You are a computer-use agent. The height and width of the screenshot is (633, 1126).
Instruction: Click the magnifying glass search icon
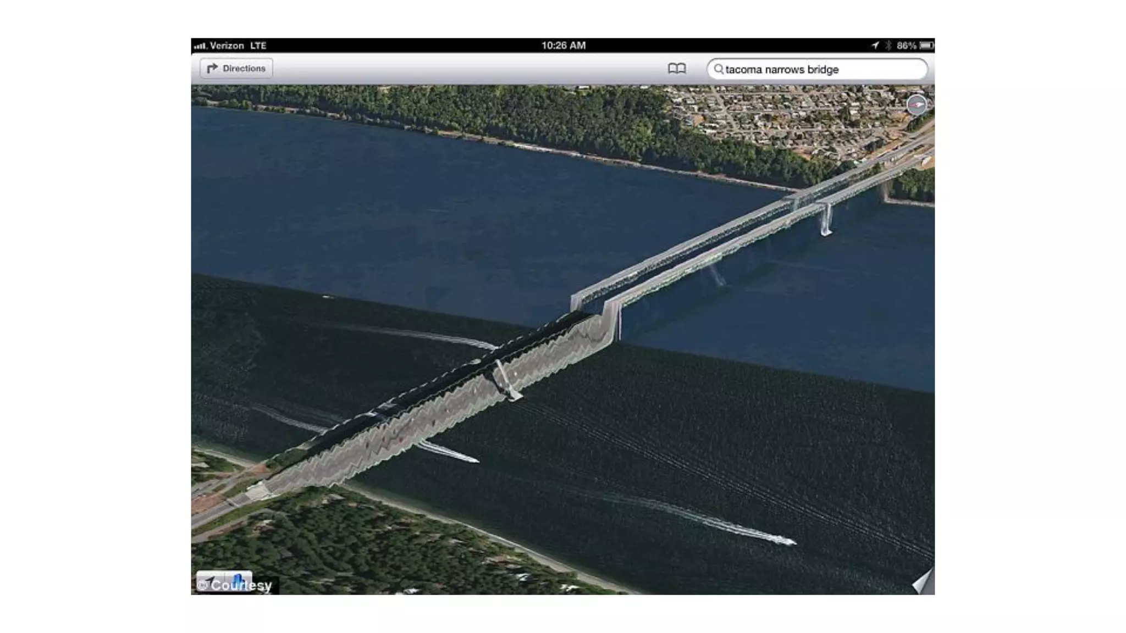pyautogui.click(x=718, y=69)
